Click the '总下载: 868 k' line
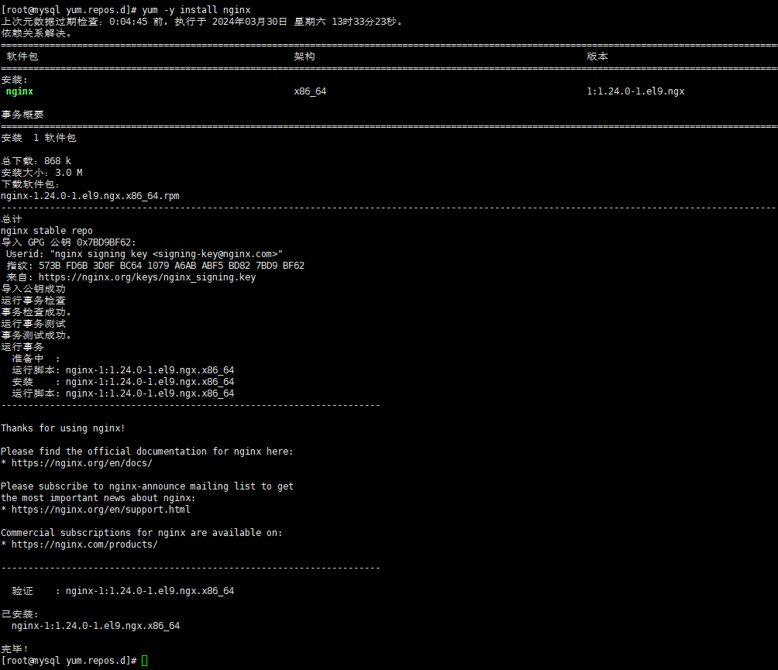 click(x=36, y=161)
